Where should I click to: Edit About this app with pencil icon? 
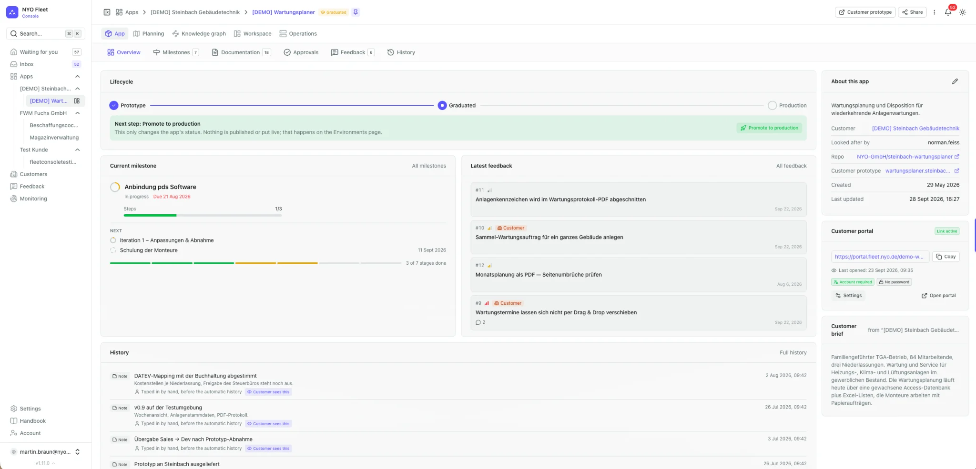pos(955,81)
